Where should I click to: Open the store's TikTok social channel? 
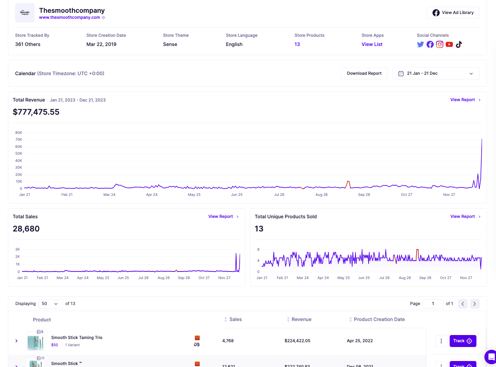pos(458,44)
